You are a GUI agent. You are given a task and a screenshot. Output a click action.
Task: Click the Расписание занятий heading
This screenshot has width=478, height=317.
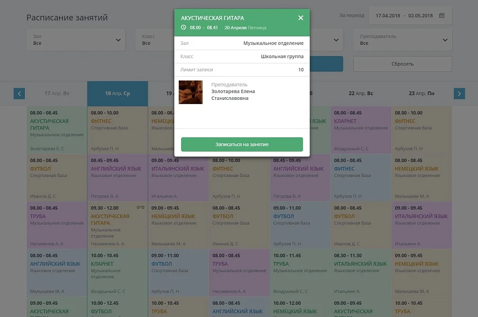(67, 17)
